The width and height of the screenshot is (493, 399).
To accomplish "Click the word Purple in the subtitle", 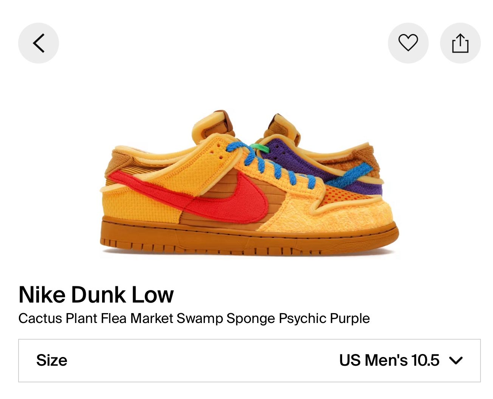I will pyautogui.click(x=350, y=318).
